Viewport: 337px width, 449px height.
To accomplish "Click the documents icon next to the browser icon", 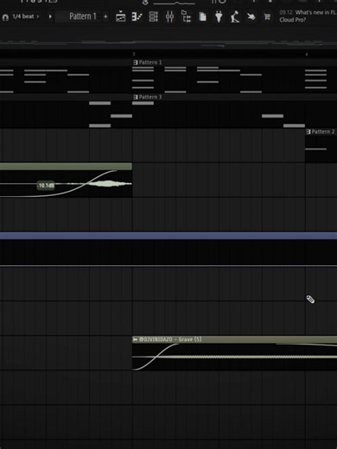I will (x=202, y=16).
